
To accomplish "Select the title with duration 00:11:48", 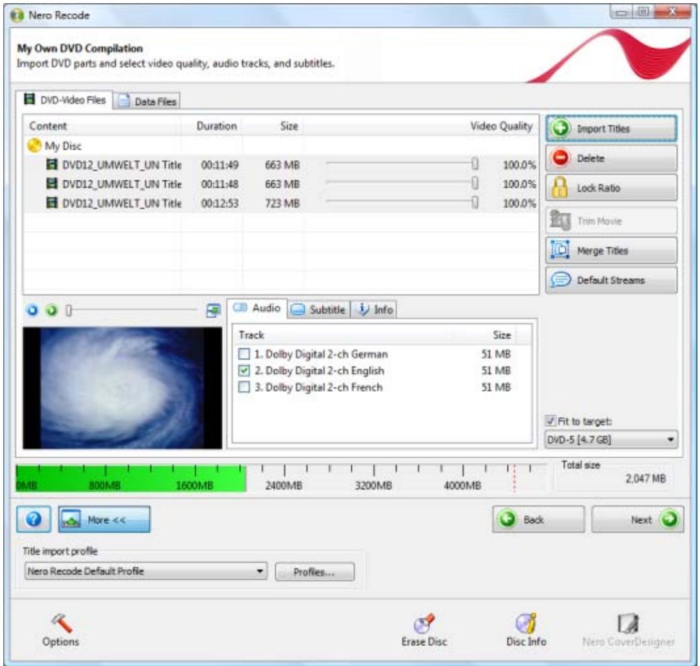I will coord(281,184).
